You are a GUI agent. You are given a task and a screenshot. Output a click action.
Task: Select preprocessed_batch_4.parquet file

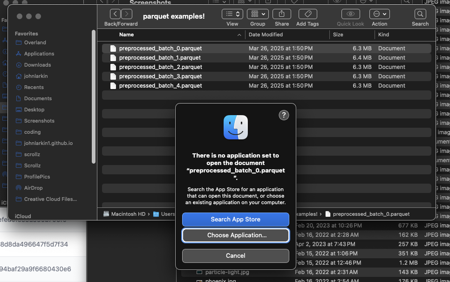(x=266, y=86)
